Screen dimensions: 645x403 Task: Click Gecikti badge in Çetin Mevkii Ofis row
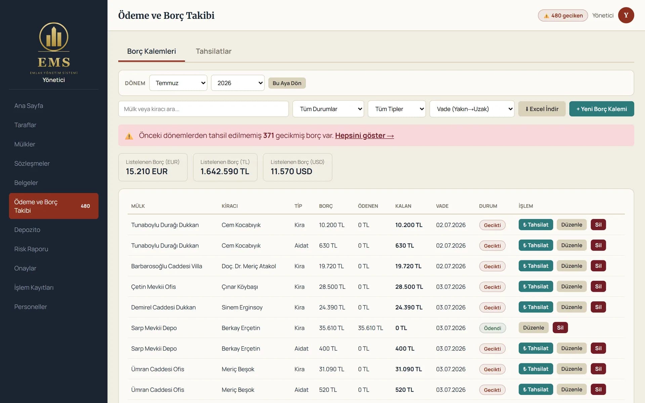(x=492, y=287)
